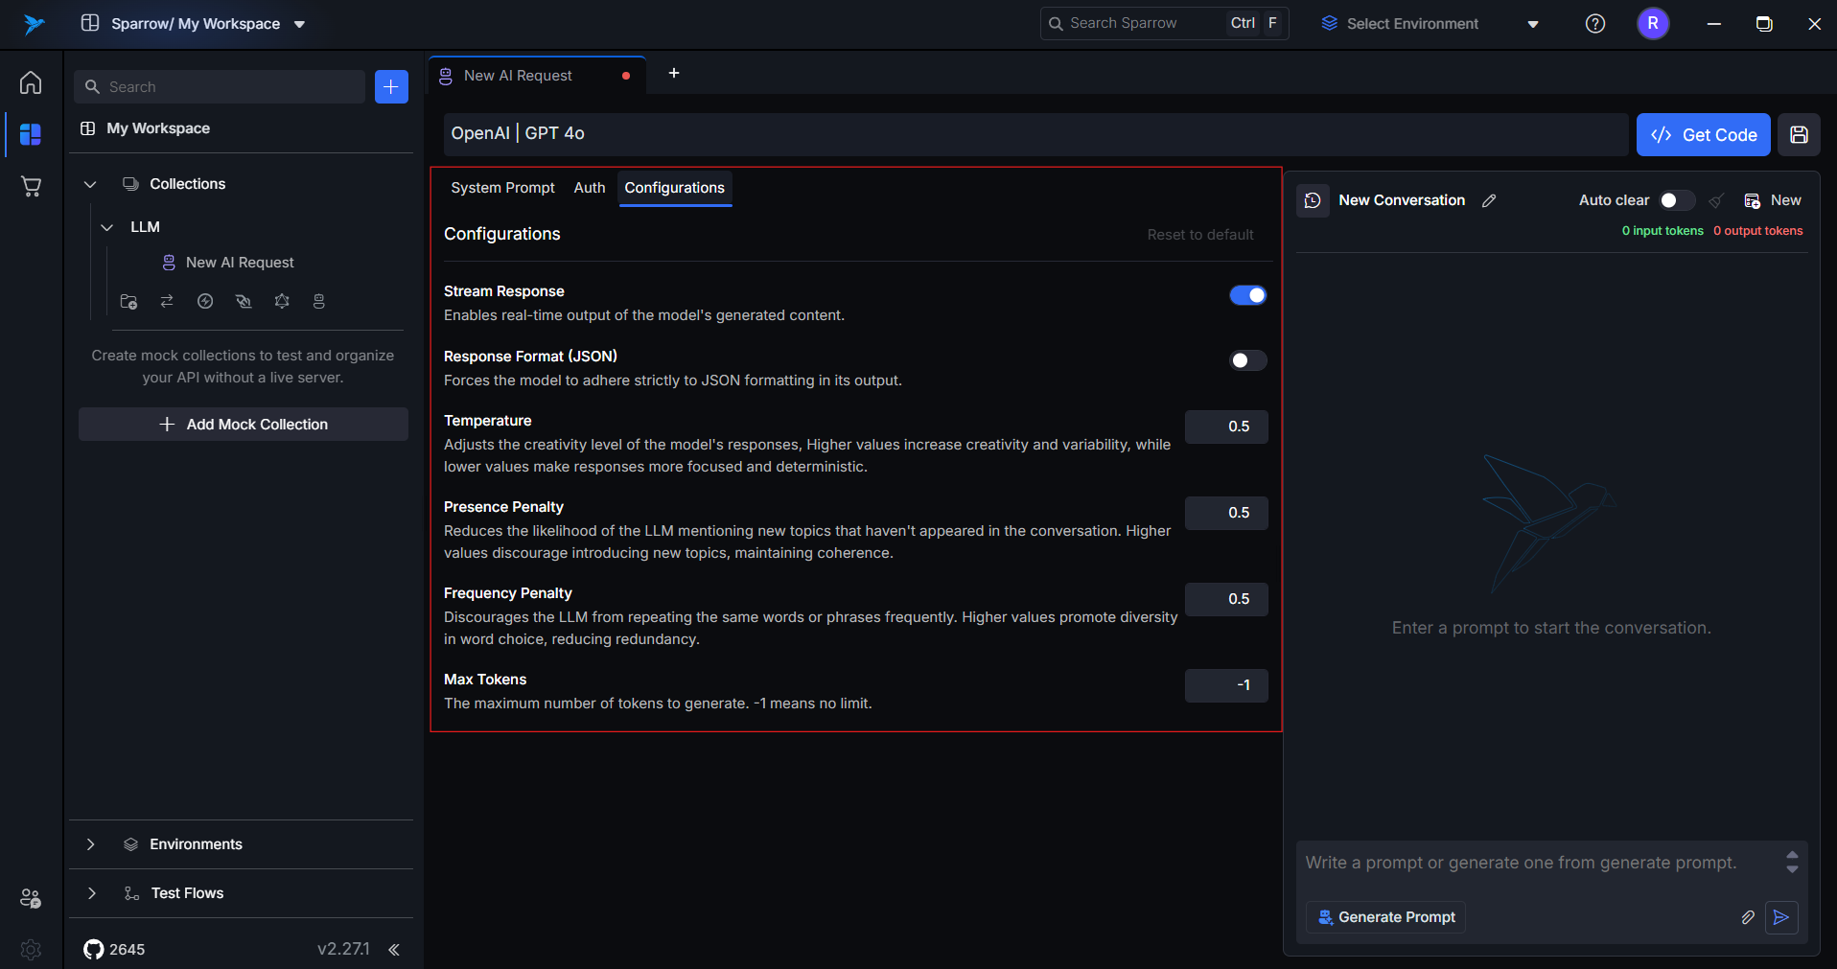
Task: Start a New conversation button
Action: point(1773,200)
